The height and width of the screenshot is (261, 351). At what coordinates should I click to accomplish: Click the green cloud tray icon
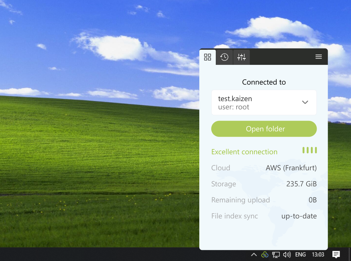click(265, 254)
